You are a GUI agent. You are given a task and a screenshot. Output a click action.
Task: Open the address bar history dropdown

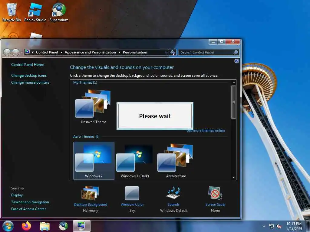click(166, 52)
